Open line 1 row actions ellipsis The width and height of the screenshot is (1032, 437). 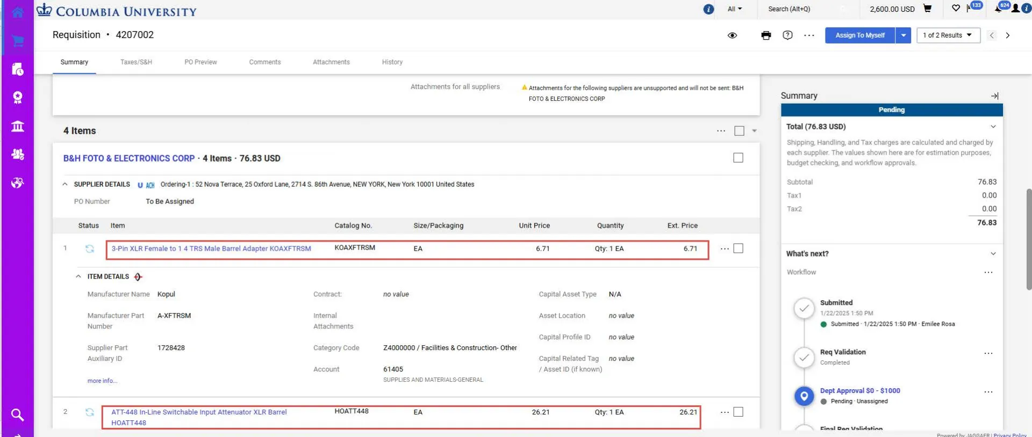[x=725, y=249]
